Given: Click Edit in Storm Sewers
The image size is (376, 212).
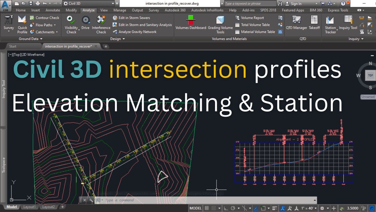Looking at the screenshot, I should point(131,18).
